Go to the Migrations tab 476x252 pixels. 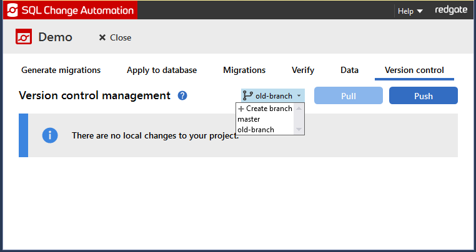pyautogui.click(x=244, y=70)
